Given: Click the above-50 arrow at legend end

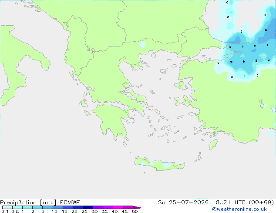Looking at the screenshot, I should coord(138,207).
